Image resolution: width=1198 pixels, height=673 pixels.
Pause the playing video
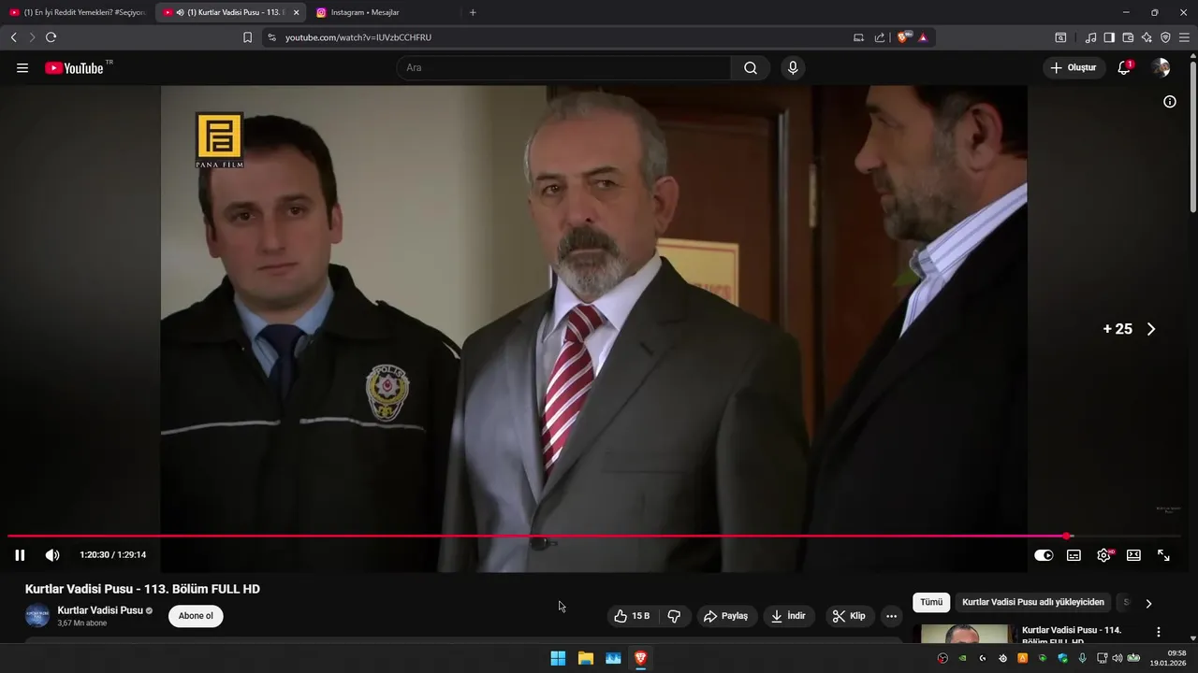(x=20, y=555)
